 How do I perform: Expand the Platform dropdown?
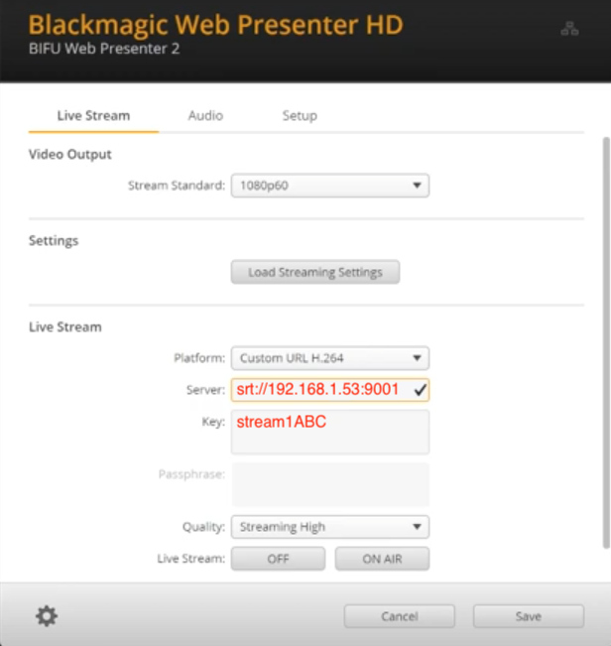point(329,358)
